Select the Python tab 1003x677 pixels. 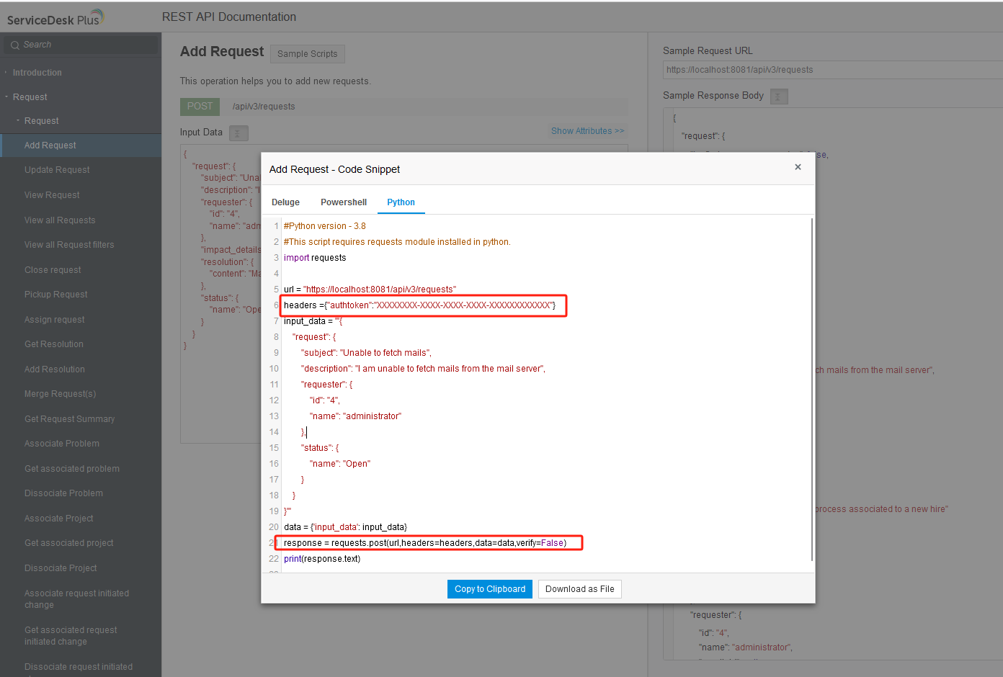(401, 202)
